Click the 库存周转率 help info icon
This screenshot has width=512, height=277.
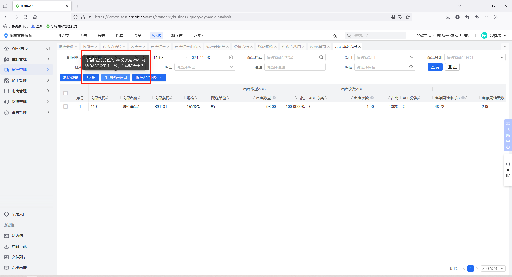coord(463,98)
